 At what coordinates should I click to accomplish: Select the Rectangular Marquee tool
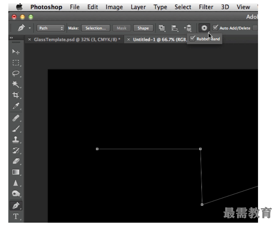[16, 62]
